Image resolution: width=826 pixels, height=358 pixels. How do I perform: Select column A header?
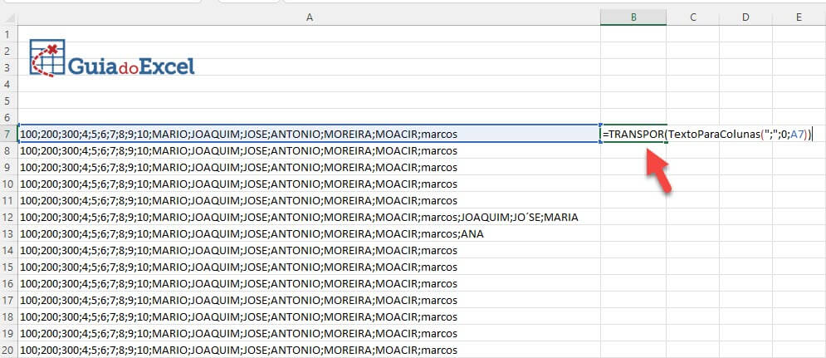(x=309, y=17)
